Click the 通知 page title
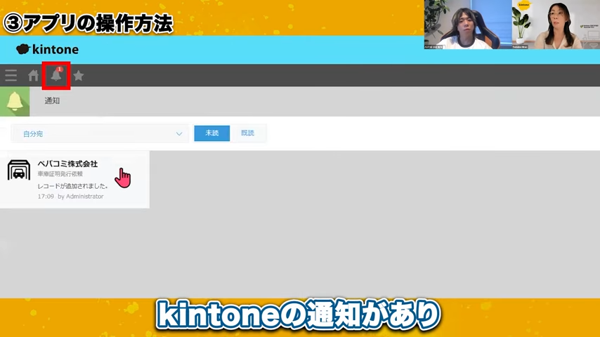 (52, 101)
